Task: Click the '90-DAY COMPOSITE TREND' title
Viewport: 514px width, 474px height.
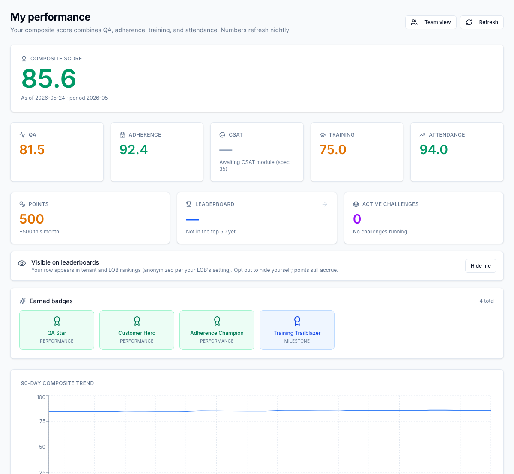Action: coord(57,383)
